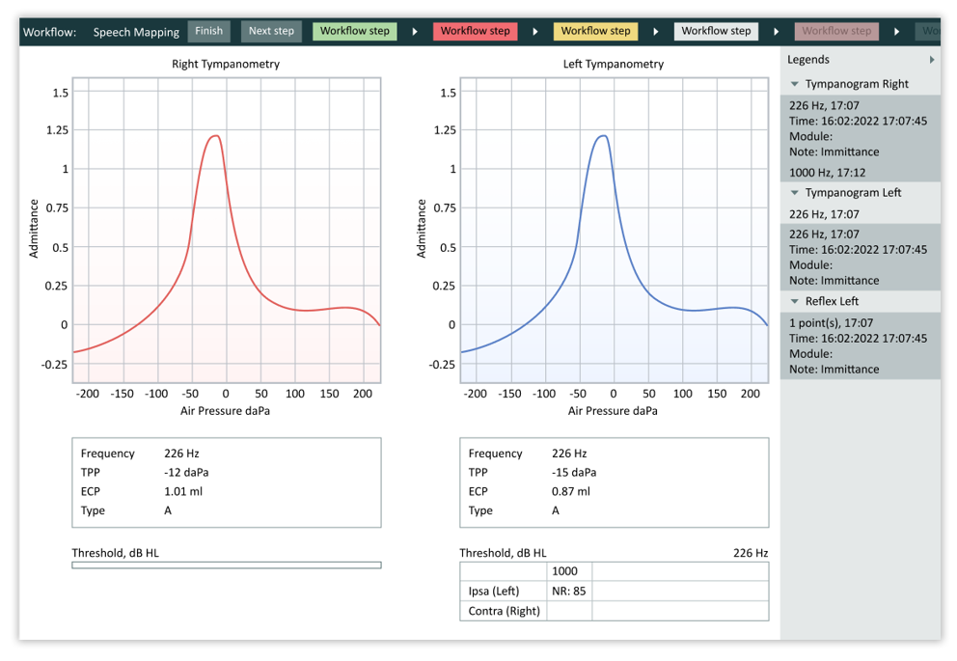
Task: Switch to the white Workflow step
Action: [716, 31]
